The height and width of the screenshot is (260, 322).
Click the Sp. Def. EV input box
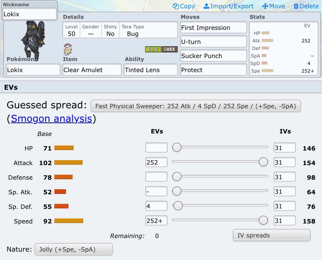[156, 206]
